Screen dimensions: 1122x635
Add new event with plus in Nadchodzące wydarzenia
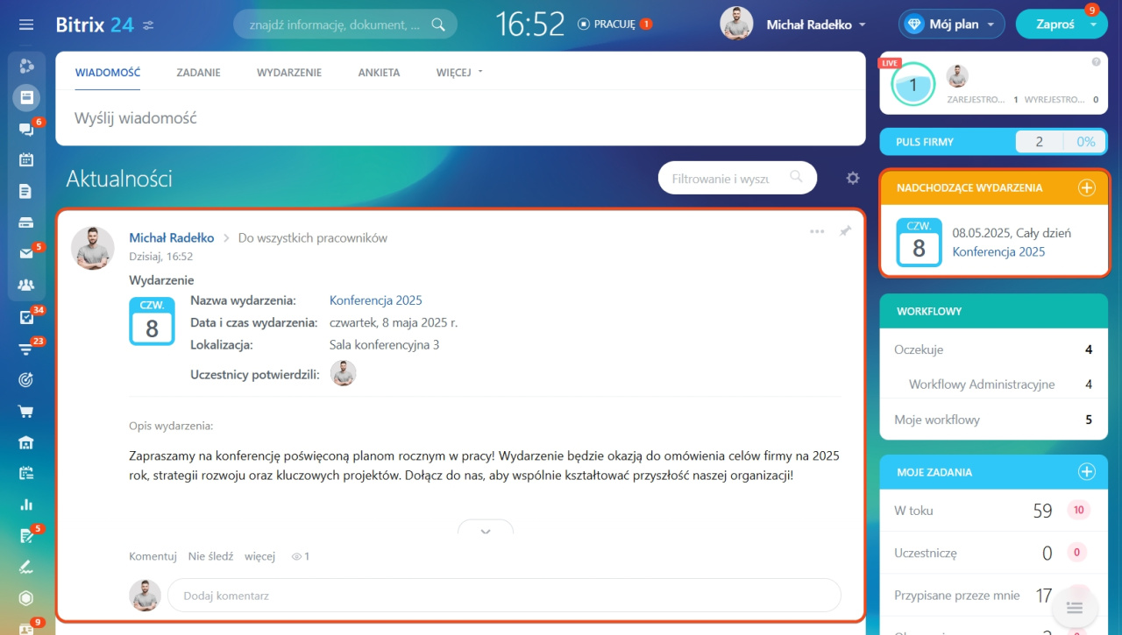[x=1086, y=187]
